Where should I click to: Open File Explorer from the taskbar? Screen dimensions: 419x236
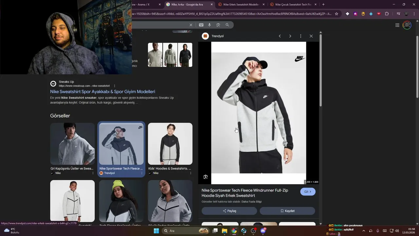tap(225, 231)
